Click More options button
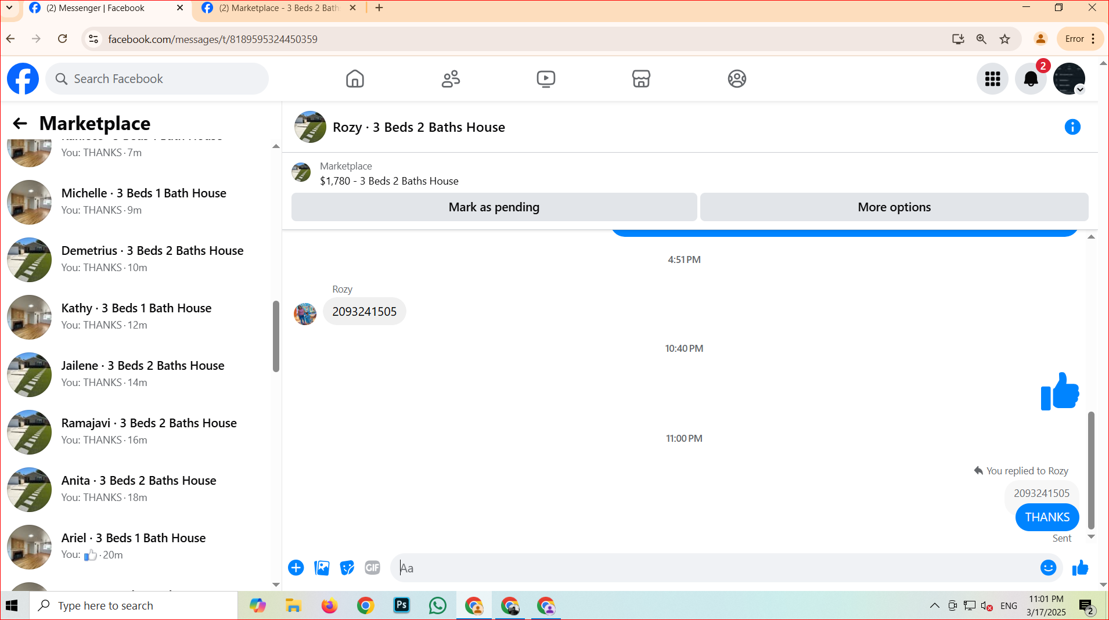1109x620 pixels. [x=894, y=207]
